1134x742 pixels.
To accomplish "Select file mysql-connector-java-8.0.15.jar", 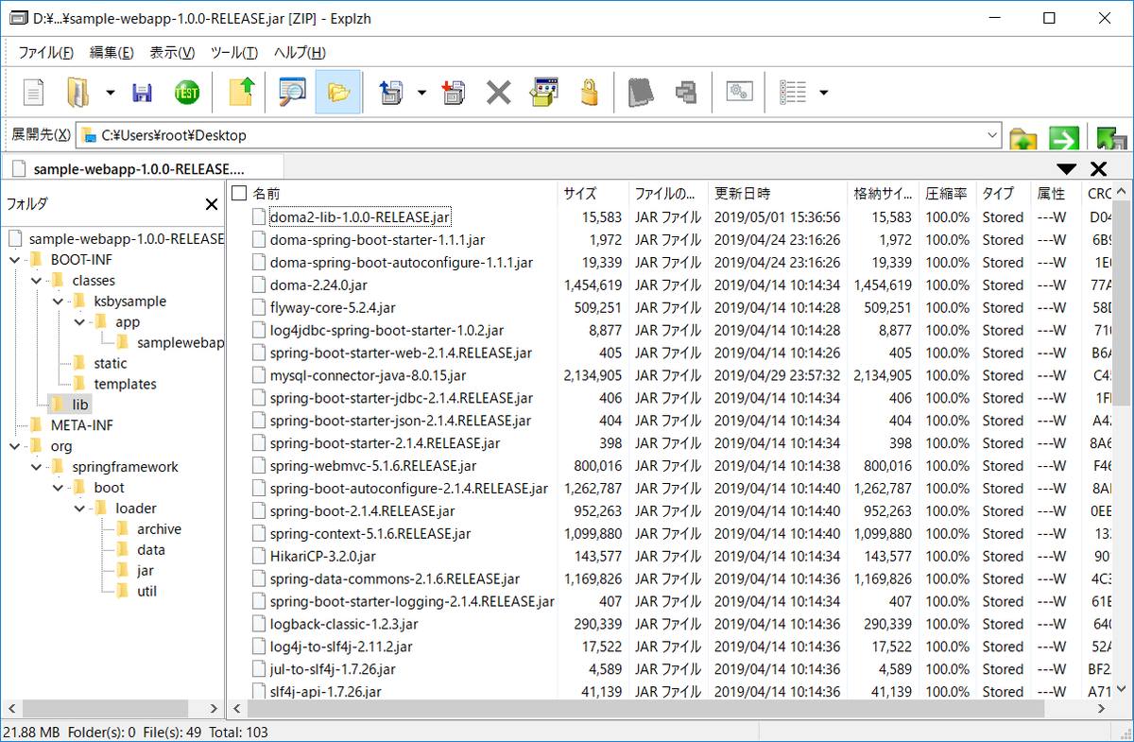I will [368, 375].
